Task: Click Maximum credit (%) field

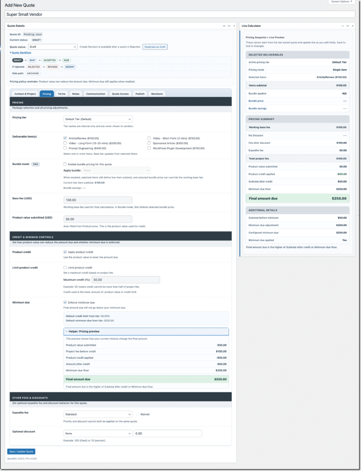Action: 126,280
